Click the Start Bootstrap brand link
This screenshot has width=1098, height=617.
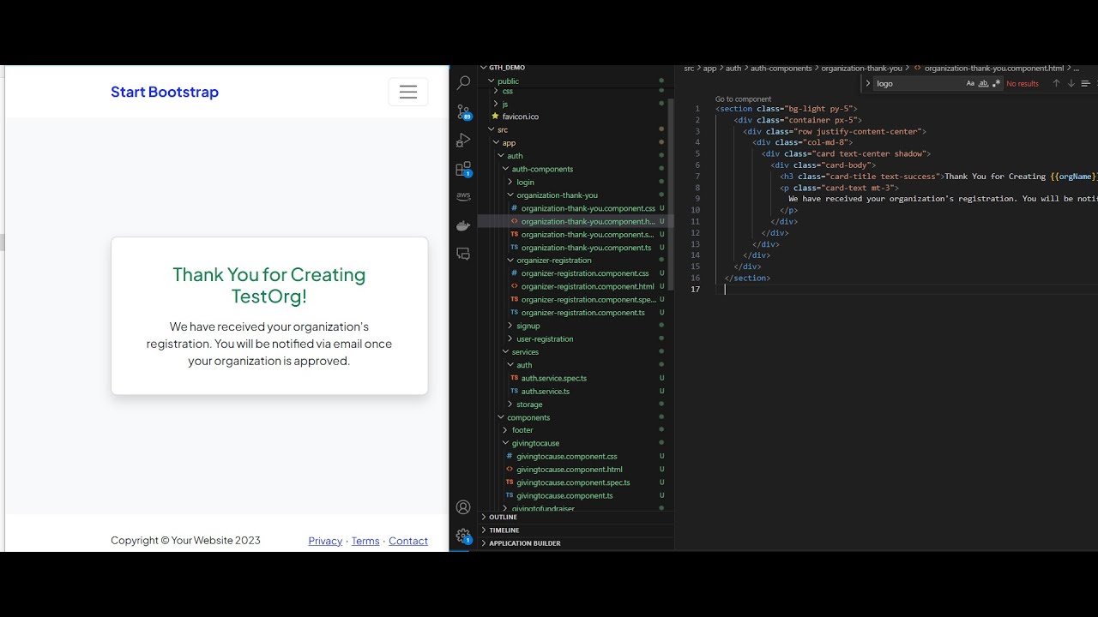pyautogui.click(x=165, y=92)
